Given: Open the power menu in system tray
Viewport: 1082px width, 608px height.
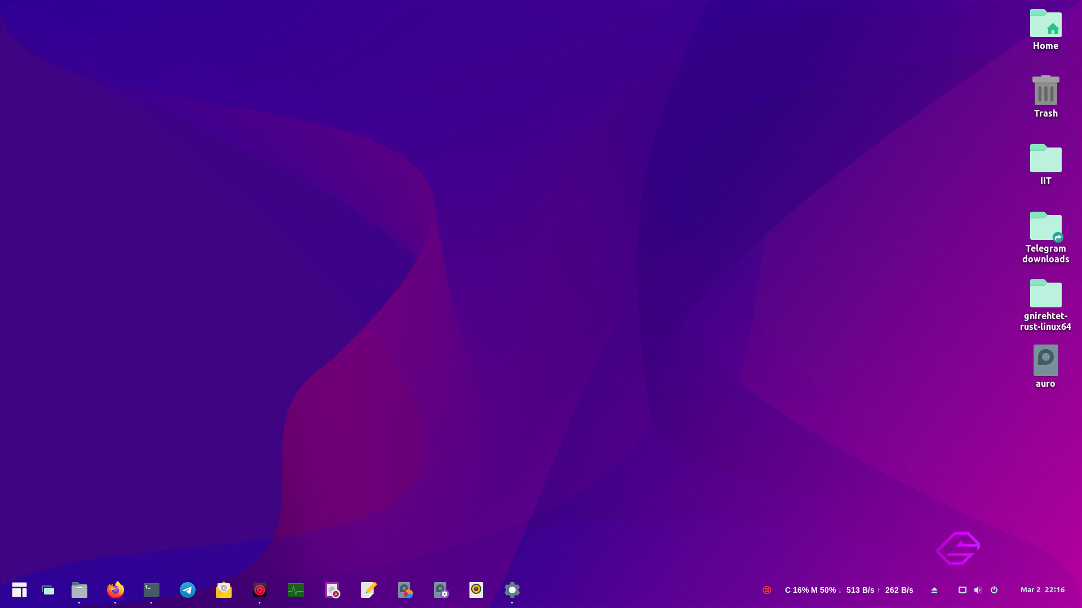Looking at the screenshot, I should [x=994, y=590].
